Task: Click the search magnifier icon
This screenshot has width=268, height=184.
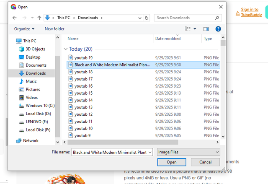Action: 217,18
